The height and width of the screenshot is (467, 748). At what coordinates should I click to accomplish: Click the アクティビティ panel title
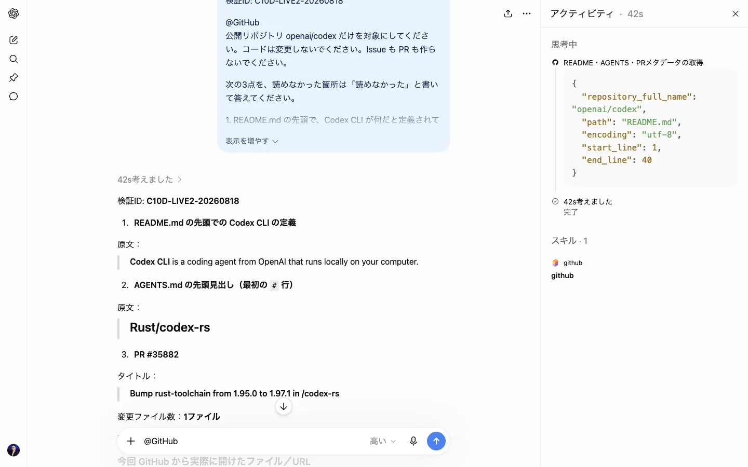[582, 14]
